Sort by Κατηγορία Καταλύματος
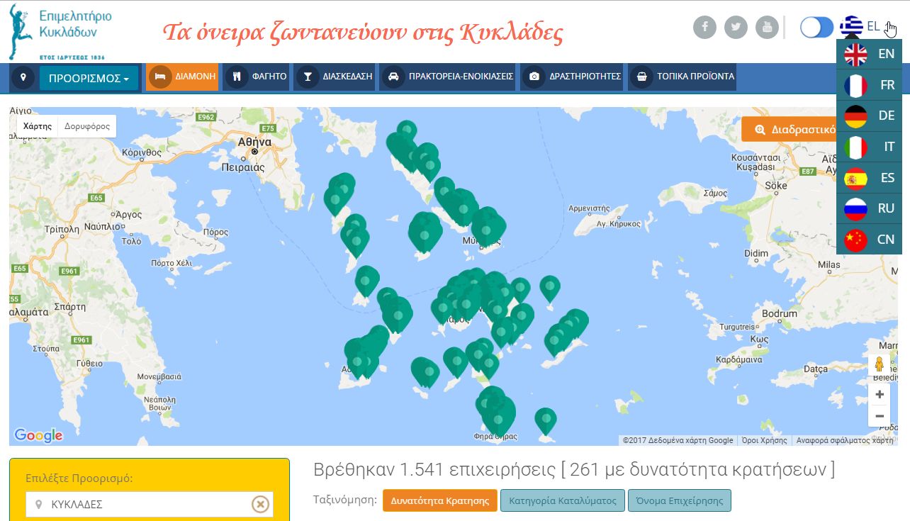Image resolution: width=910 pixels, height=521 pixels. tap(562, 500)
